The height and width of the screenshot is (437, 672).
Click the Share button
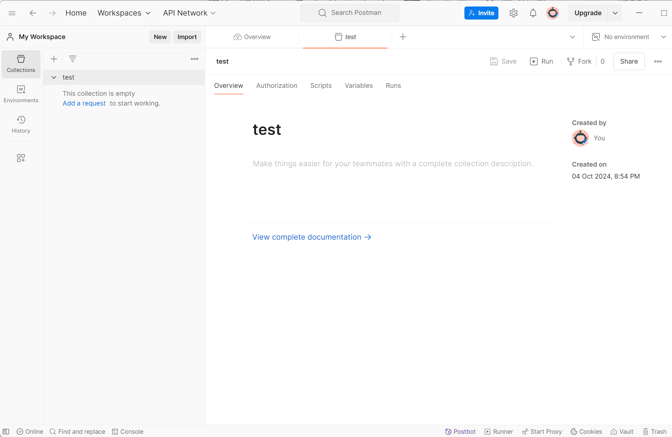pos(629,61)
